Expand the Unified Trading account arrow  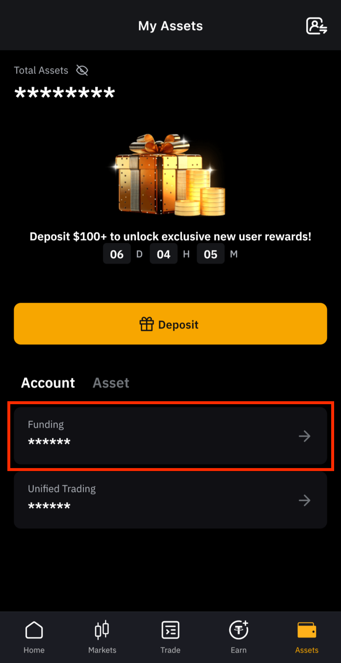(305, 500)
